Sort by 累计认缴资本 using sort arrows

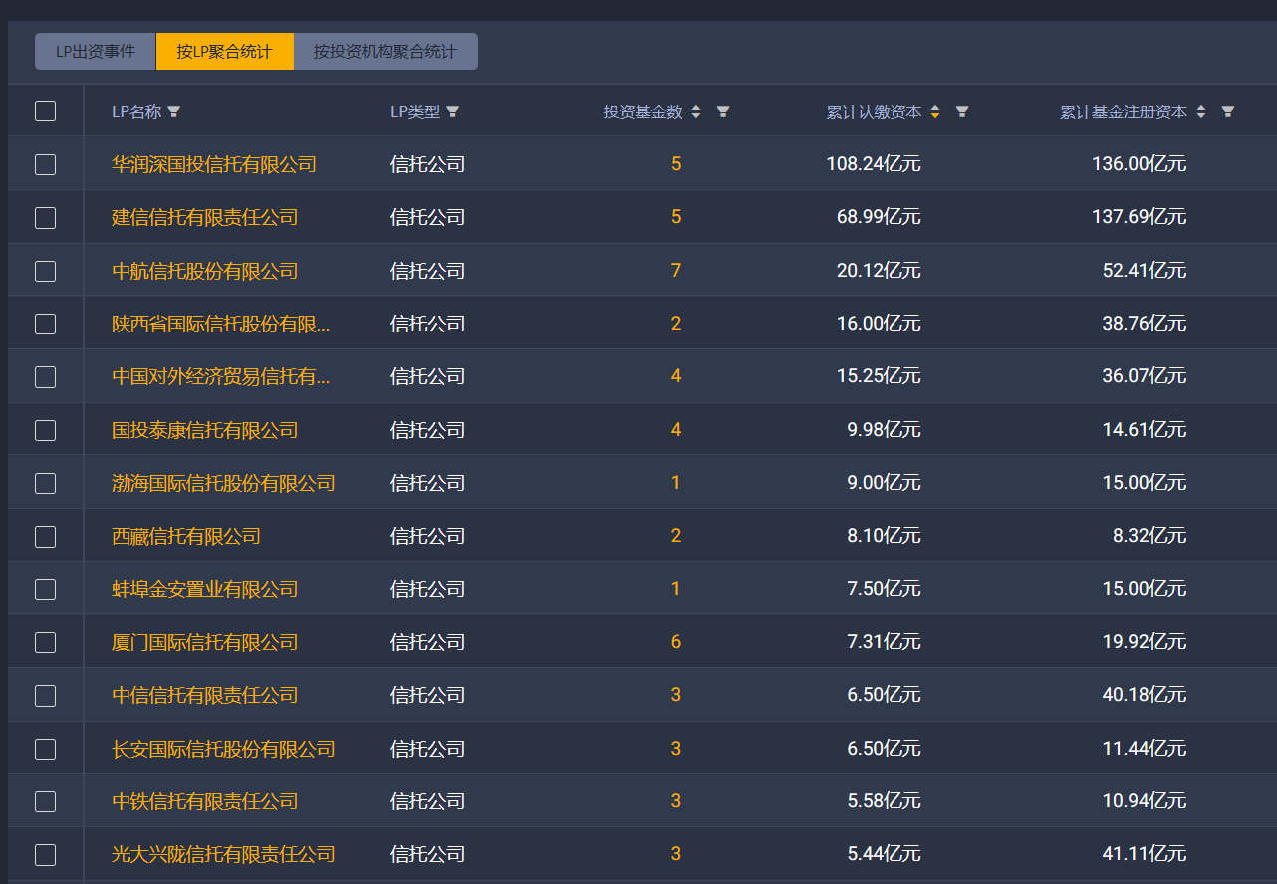coord(935,111)
